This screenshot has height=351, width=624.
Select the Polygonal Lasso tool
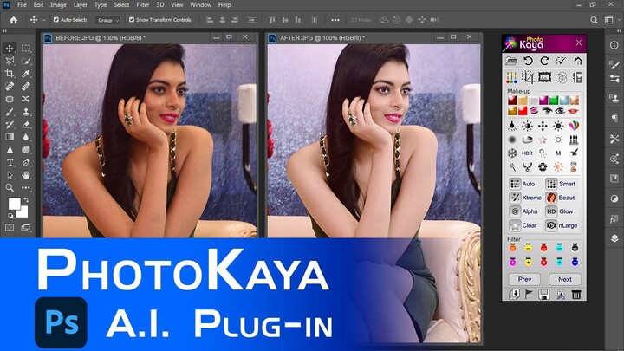coord(10,62)
